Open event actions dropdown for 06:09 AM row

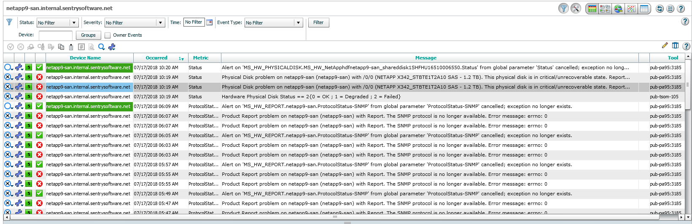coord(8,106)
